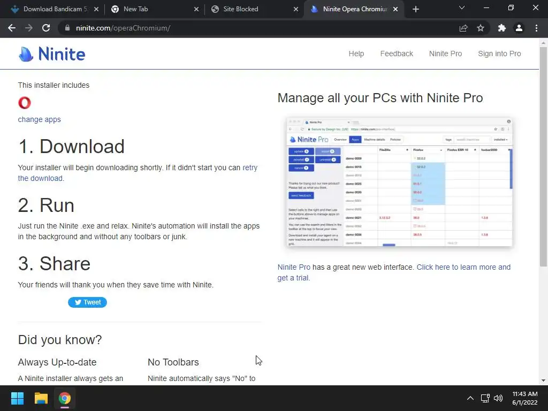Click the Tweet button

click(87, 302)
